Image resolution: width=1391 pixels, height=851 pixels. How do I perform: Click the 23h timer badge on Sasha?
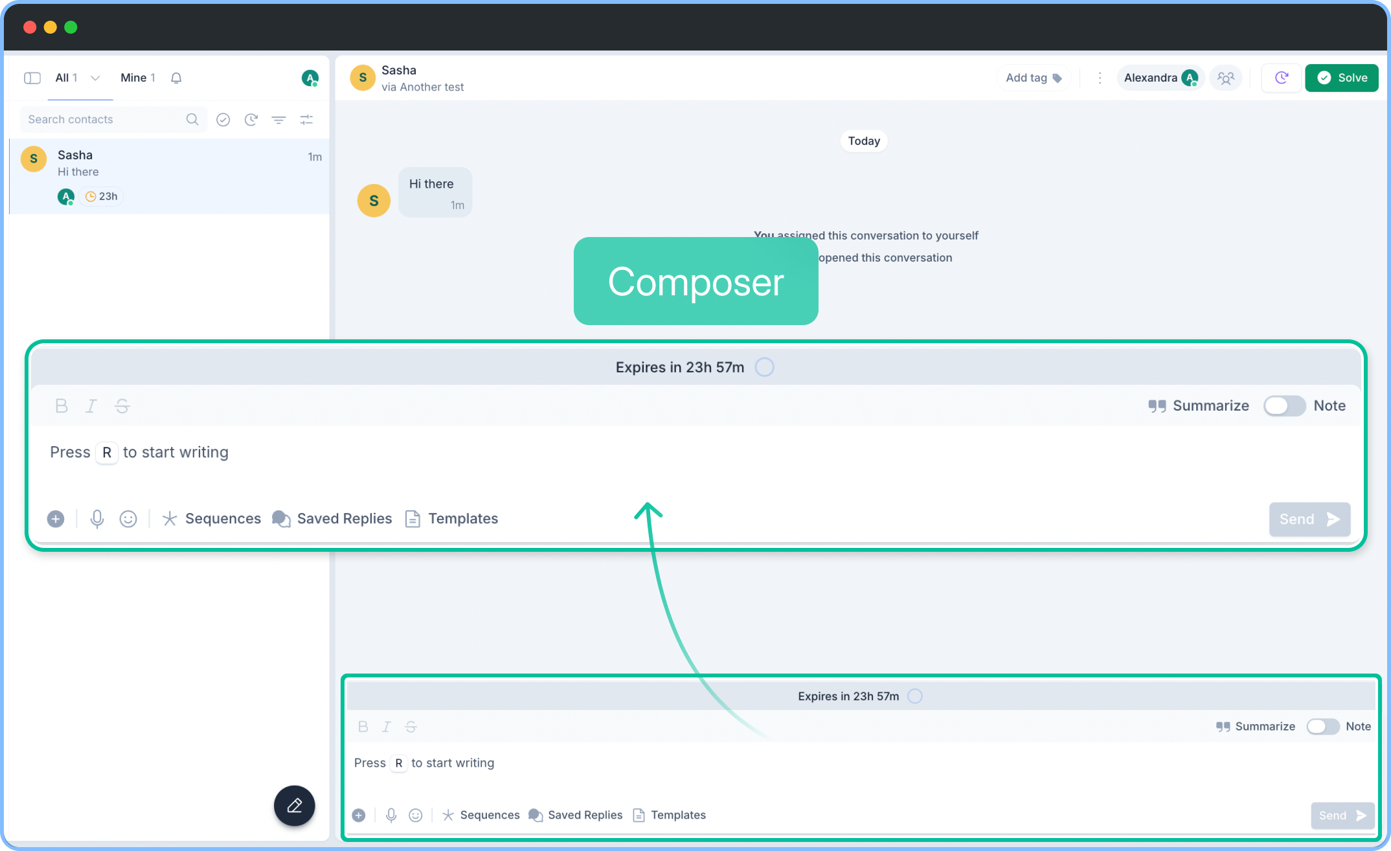[x=102, y=196]
